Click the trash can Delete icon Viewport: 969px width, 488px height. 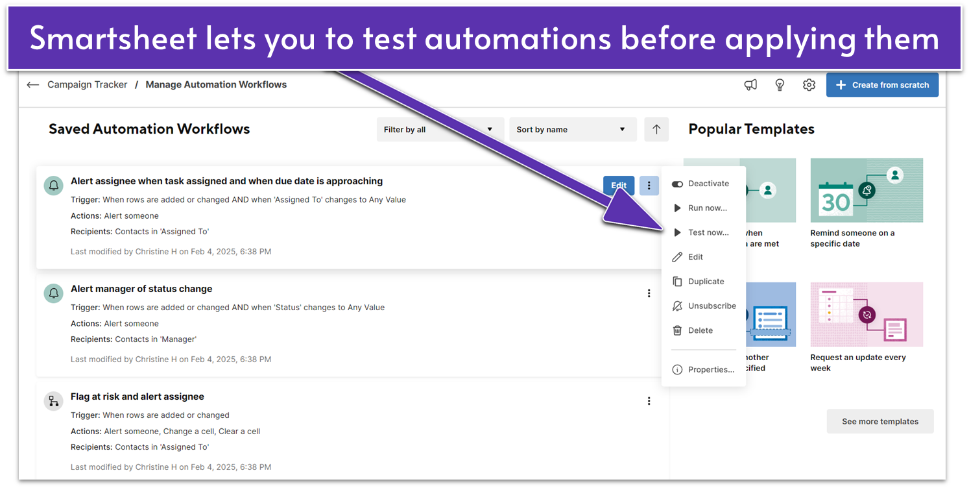[677, 330]
